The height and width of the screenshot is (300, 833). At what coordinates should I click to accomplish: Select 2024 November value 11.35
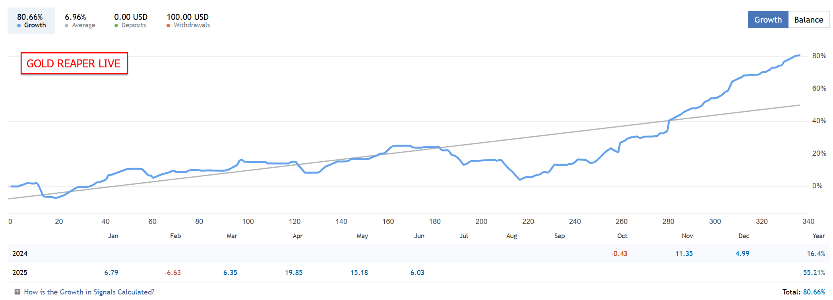click(684, 254)
